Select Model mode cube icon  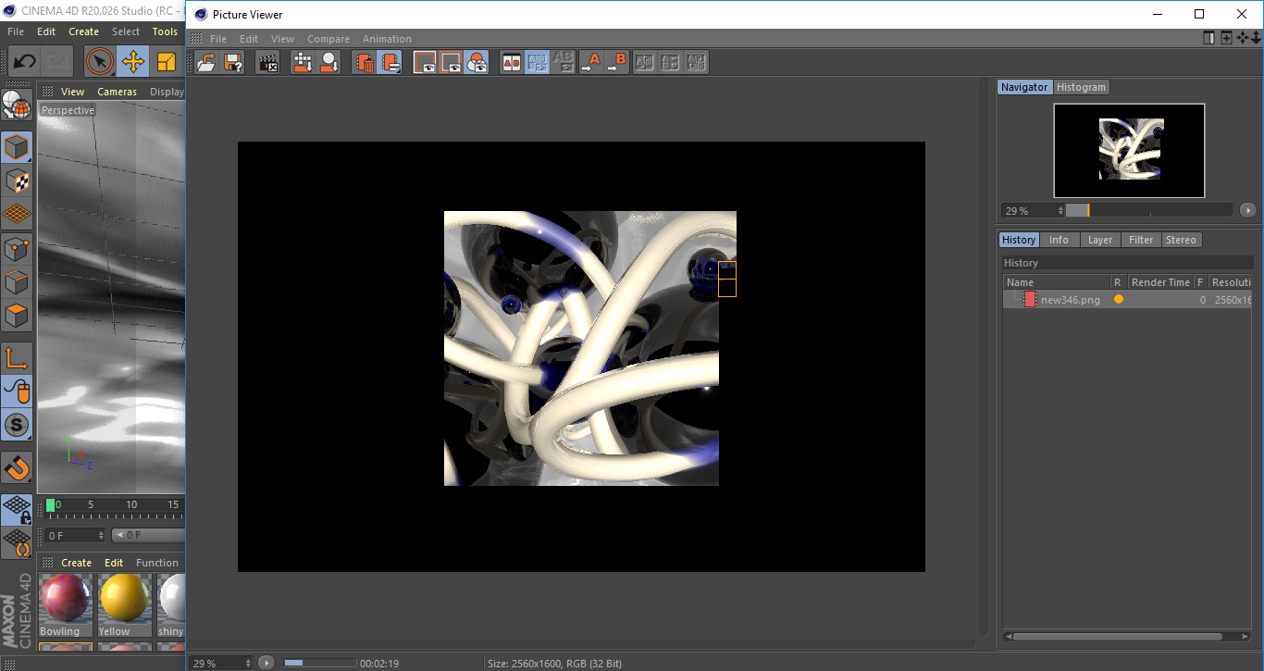17,147
